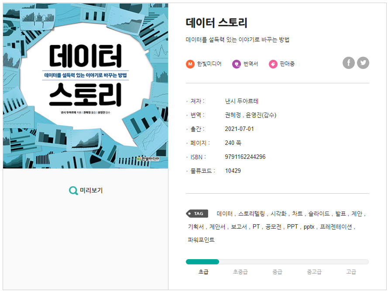The height and width of the screenshot is (291, 388).
Task: Click the 파워포인트 tag
Action: [201, 240]
